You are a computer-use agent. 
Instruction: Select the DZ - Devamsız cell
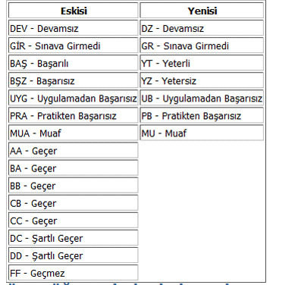tap(202, 28)
